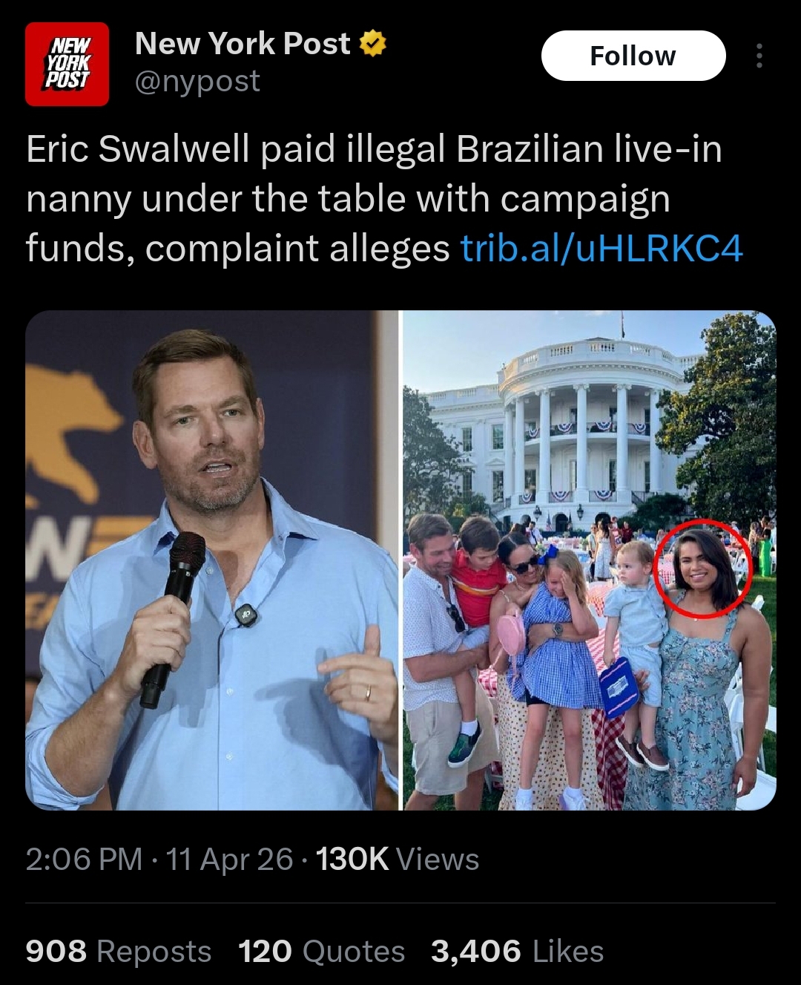The height and width of the screenshot is (985, 801).
Task: Open the New York Post display name
Action: [x=243, y=44]
